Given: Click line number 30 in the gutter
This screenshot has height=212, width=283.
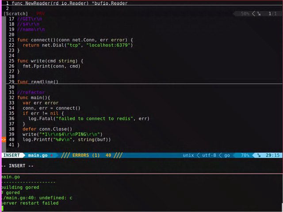Looking at the screenshot, I should [x=11, y=87].
